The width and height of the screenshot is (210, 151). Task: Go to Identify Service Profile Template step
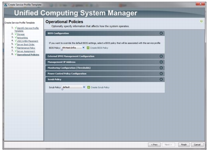(x=27, y=30)
